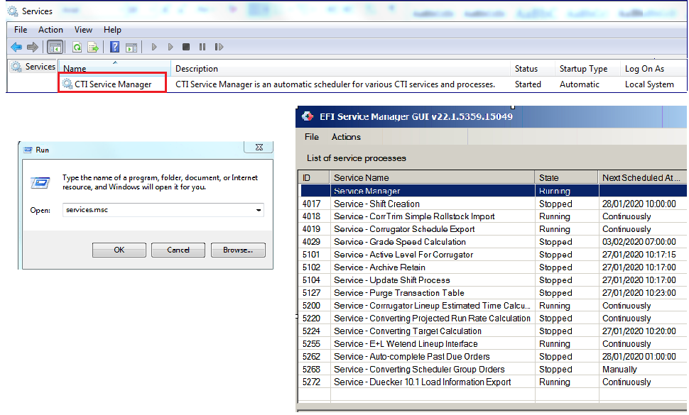The width and height of the screenshot is (689, 415).
Task: Open the Actions menu in EFI Service Manager
Action: [346, 137]
